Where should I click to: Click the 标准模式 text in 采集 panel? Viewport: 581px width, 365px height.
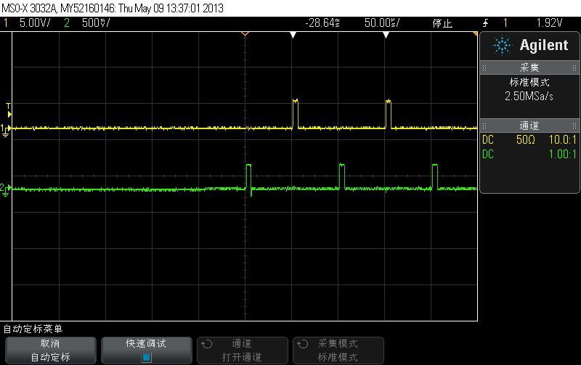[x=529, y=82]
